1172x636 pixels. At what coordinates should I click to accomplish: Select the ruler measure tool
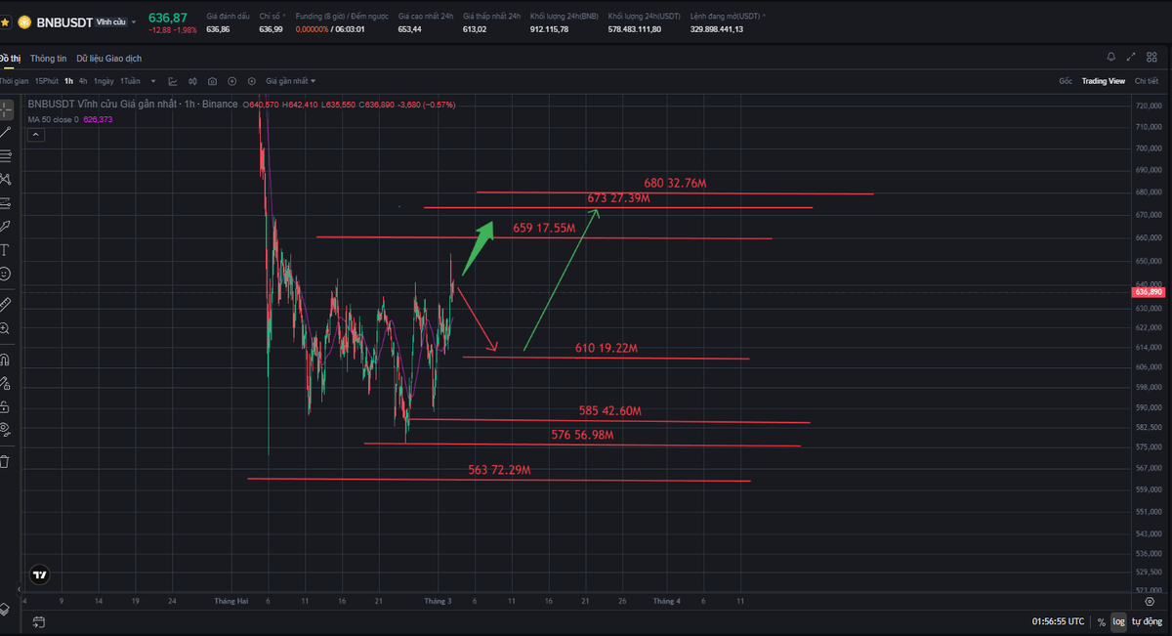pos(5,304)
